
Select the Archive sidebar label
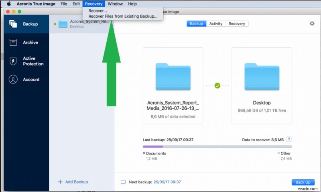[x=30, y=42]
